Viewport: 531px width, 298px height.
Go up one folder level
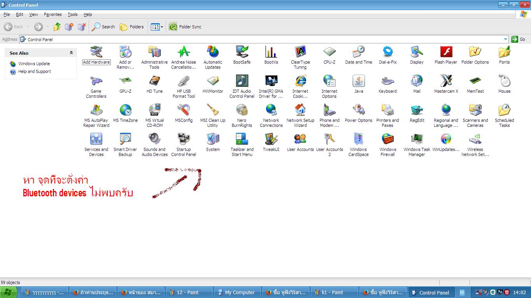tap(57, 27)
